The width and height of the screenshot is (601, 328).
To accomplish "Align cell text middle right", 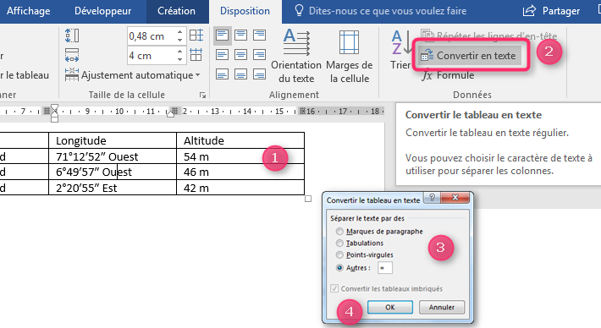I will (260, 54).
